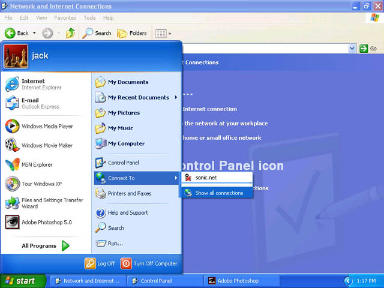Click the Go button beside address bar
This screenshot has width=384, height=288.
368,49
